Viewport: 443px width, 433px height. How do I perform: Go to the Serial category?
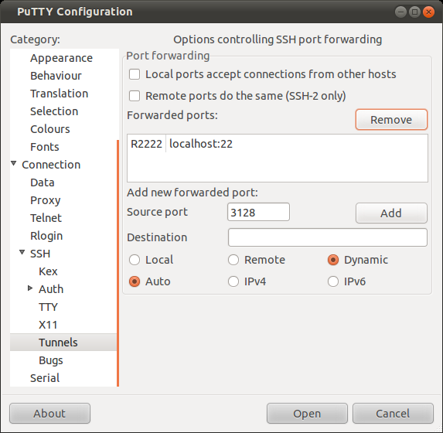(x=45, y=378)
